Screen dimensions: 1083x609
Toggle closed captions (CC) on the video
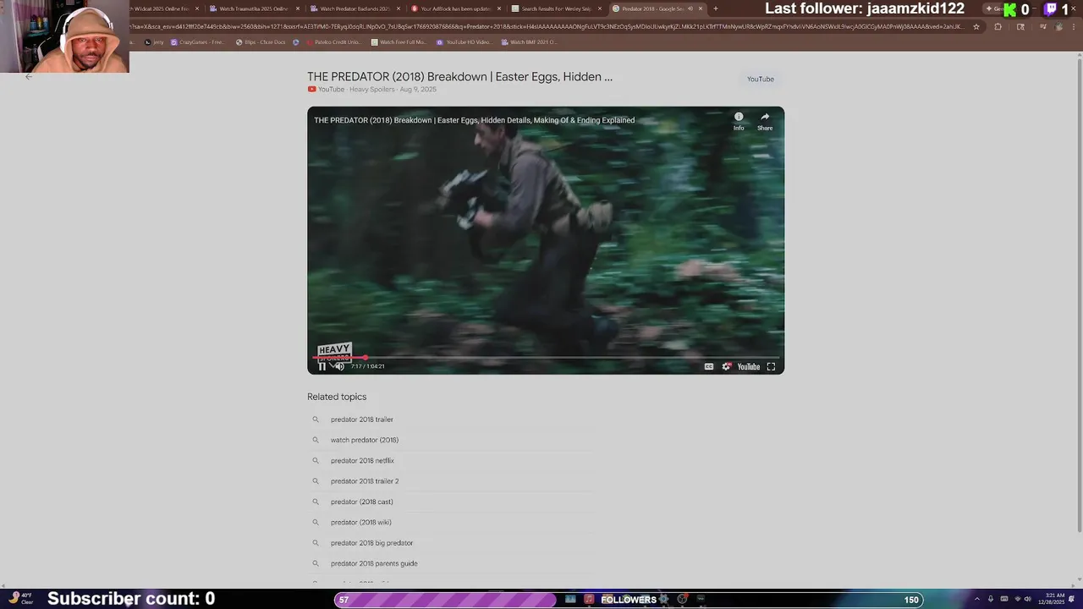[x=709, y=366]
